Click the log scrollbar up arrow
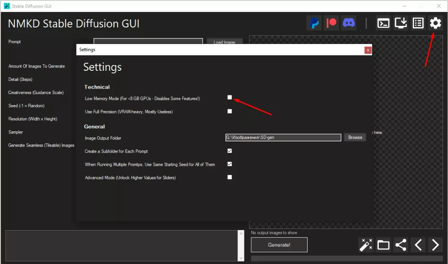 point(241,233)
